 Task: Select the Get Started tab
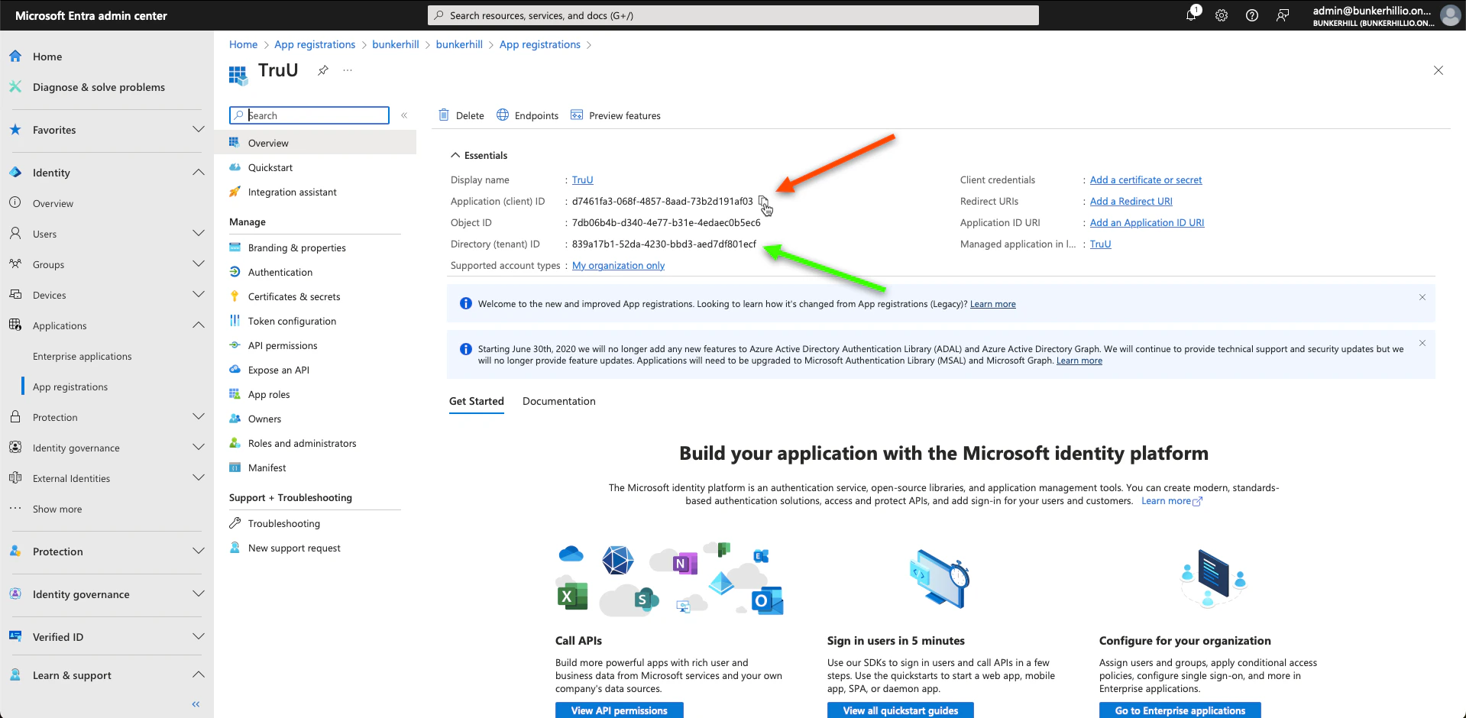pos(477,401)
